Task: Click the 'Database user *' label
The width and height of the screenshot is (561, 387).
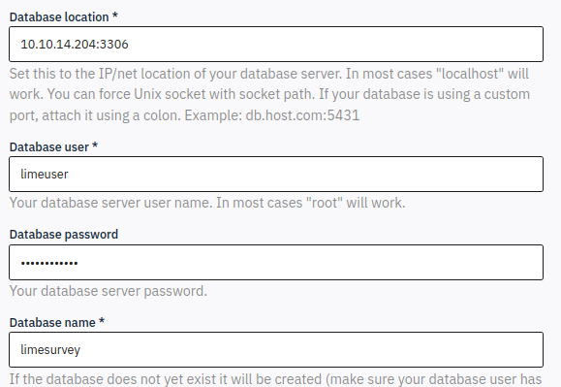Action: coord(53,146)
